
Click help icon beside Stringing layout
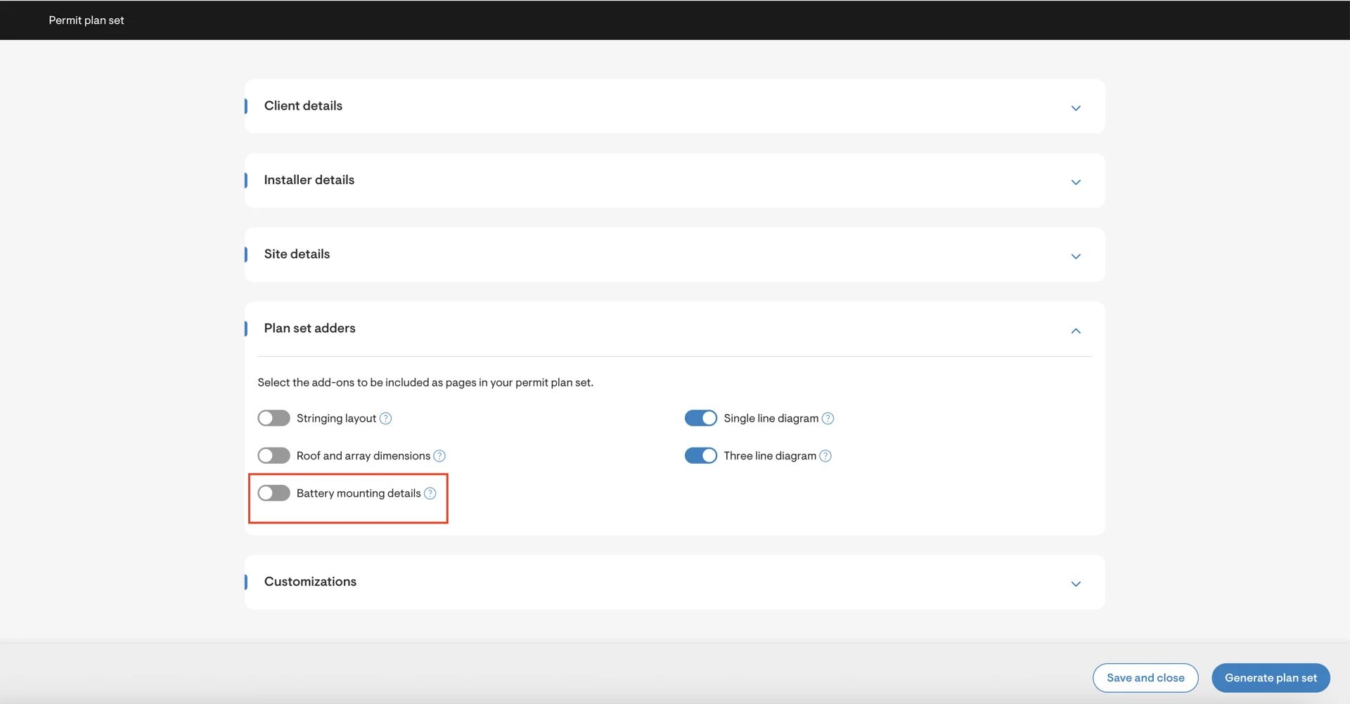tap(385, 419)
